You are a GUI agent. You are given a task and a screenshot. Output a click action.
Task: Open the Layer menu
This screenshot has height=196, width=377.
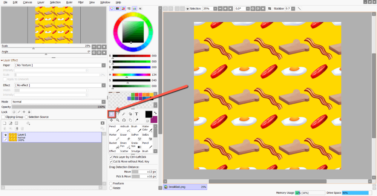point(41,2)
